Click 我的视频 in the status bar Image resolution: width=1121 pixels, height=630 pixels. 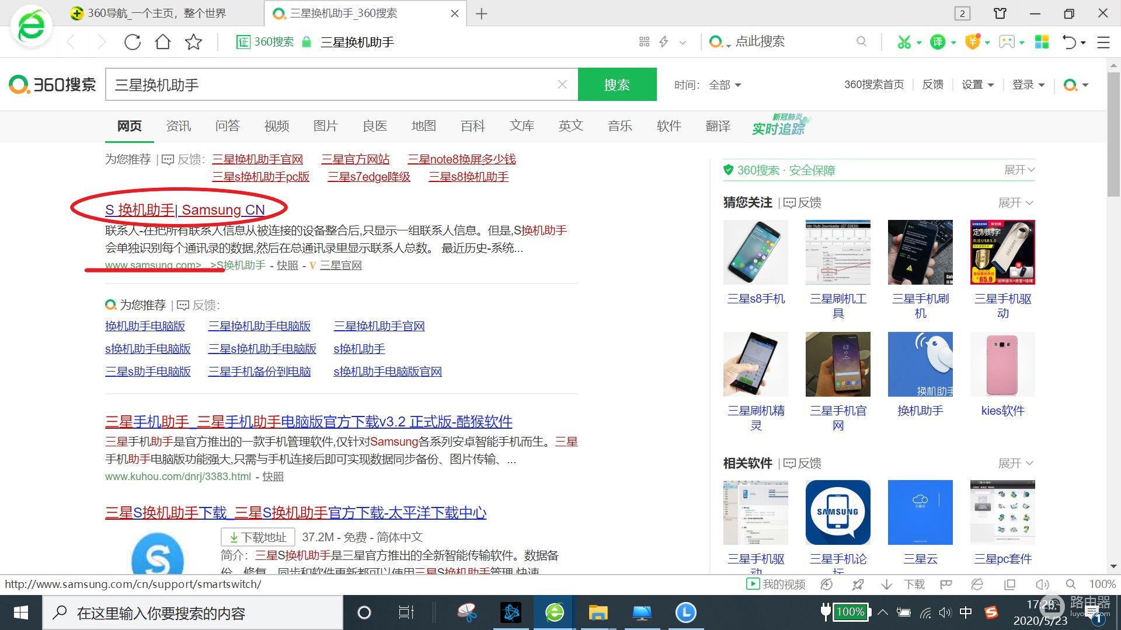pos(776,584)
